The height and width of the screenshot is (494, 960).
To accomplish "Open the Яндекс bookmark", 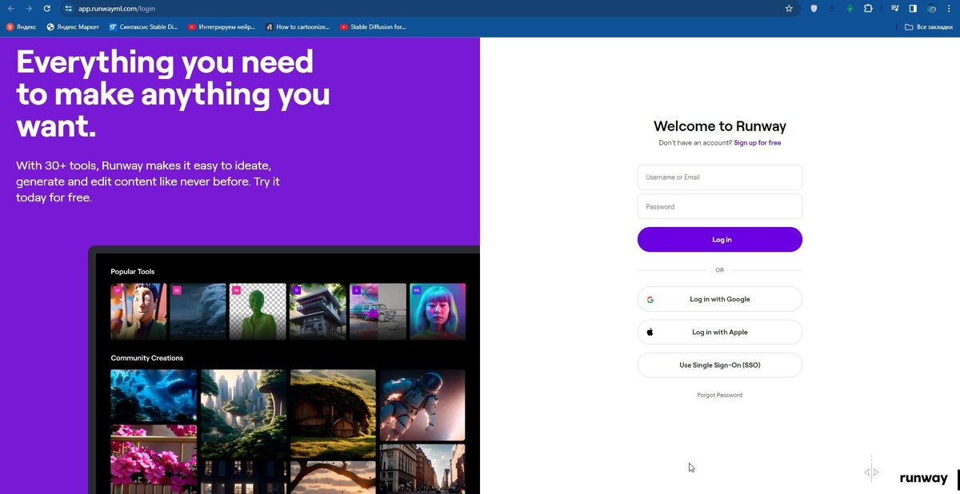I will (x=22, y=26).
